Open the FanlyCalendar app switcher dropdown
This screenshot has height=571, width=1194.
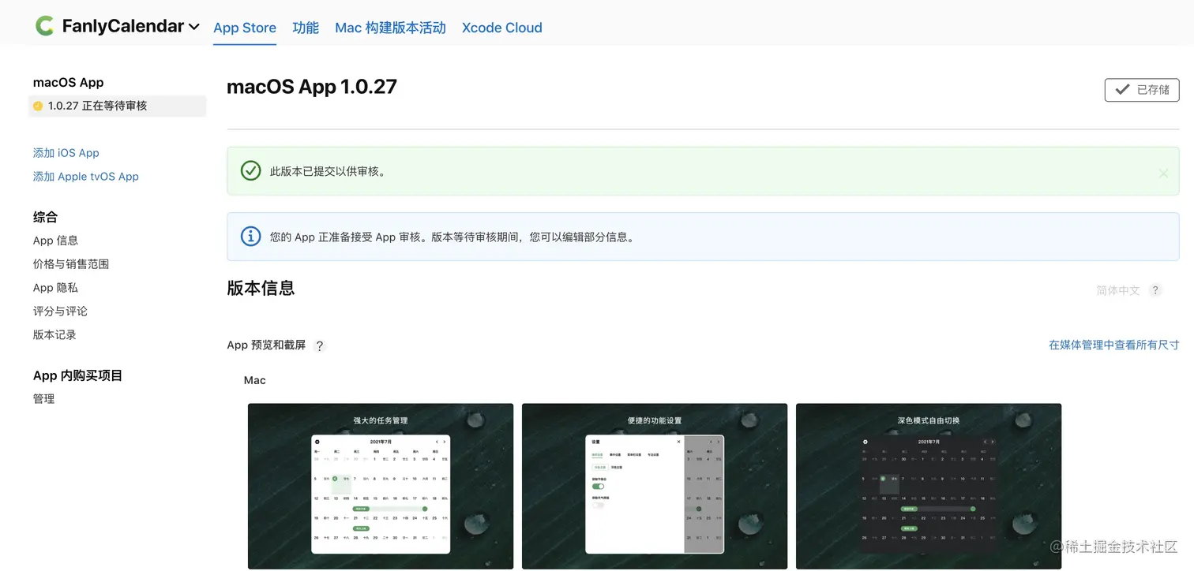point(130,26)
